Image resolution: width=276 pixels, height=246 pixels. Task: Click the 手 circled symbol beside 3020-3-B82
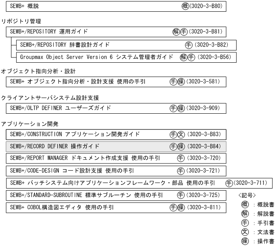tap(188, 45)
